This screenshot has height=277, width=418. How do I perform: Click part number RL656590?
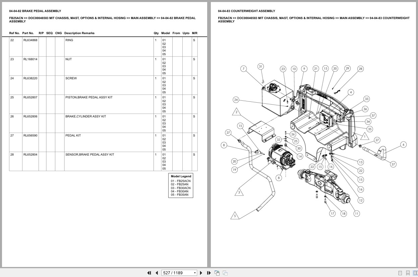click(x=30, y=135)
